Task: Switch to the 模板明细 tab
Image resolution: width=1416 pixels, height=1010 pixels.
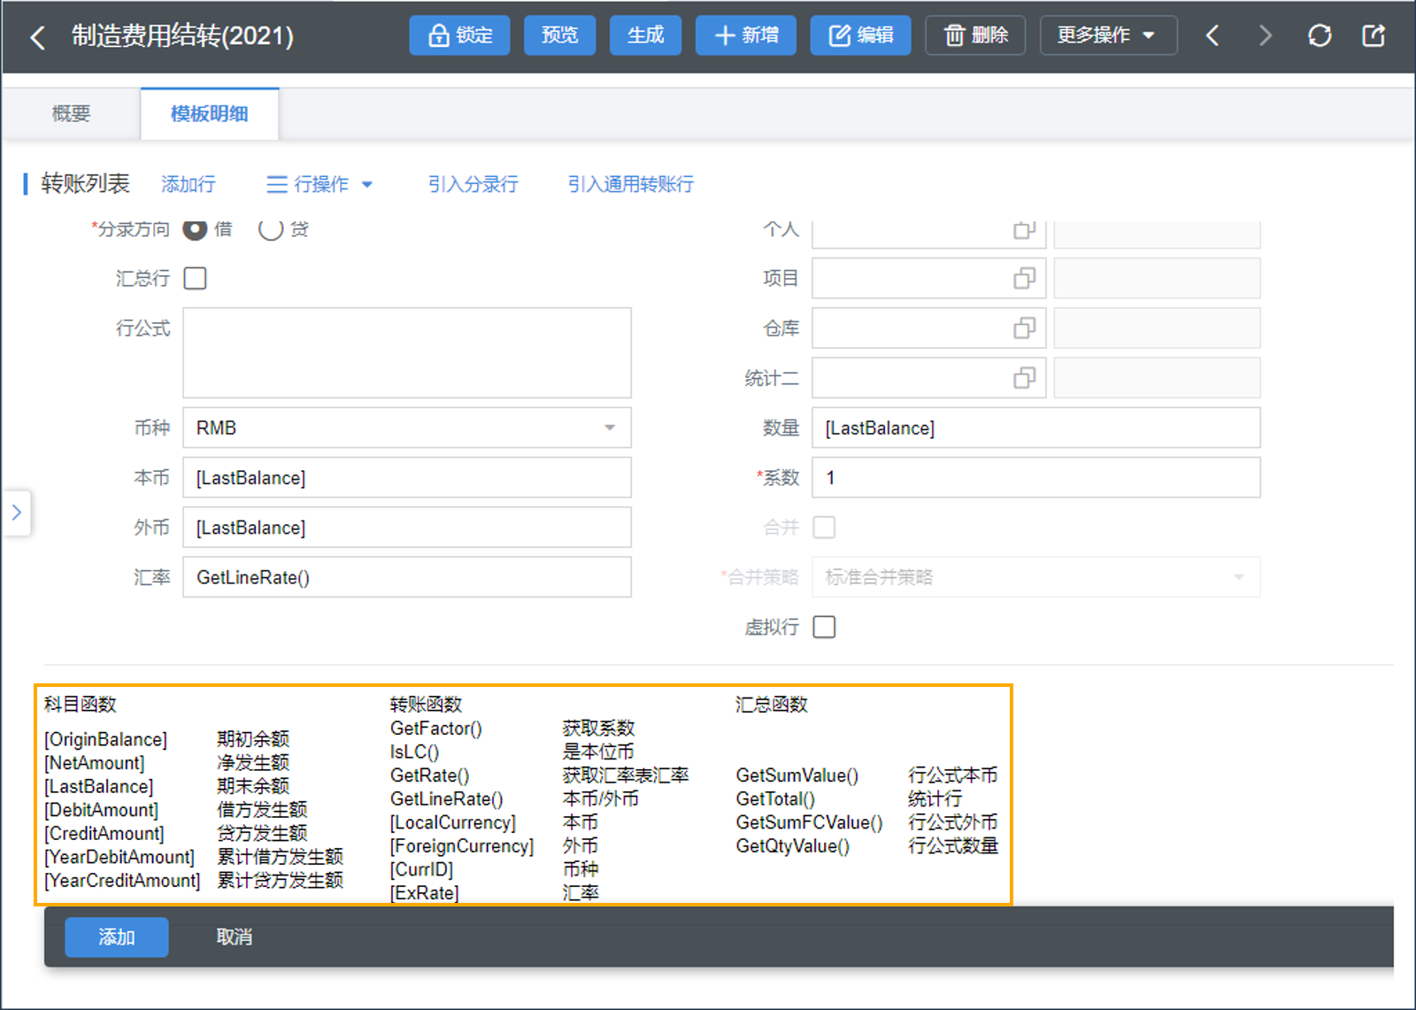Action: coord(210,113)
